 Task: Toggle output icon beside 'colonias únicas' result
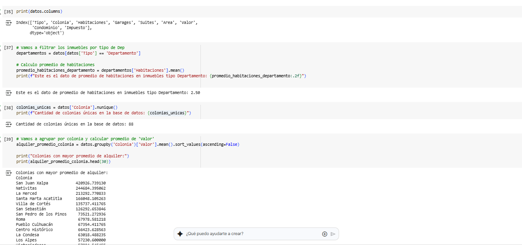pos(8,124)
